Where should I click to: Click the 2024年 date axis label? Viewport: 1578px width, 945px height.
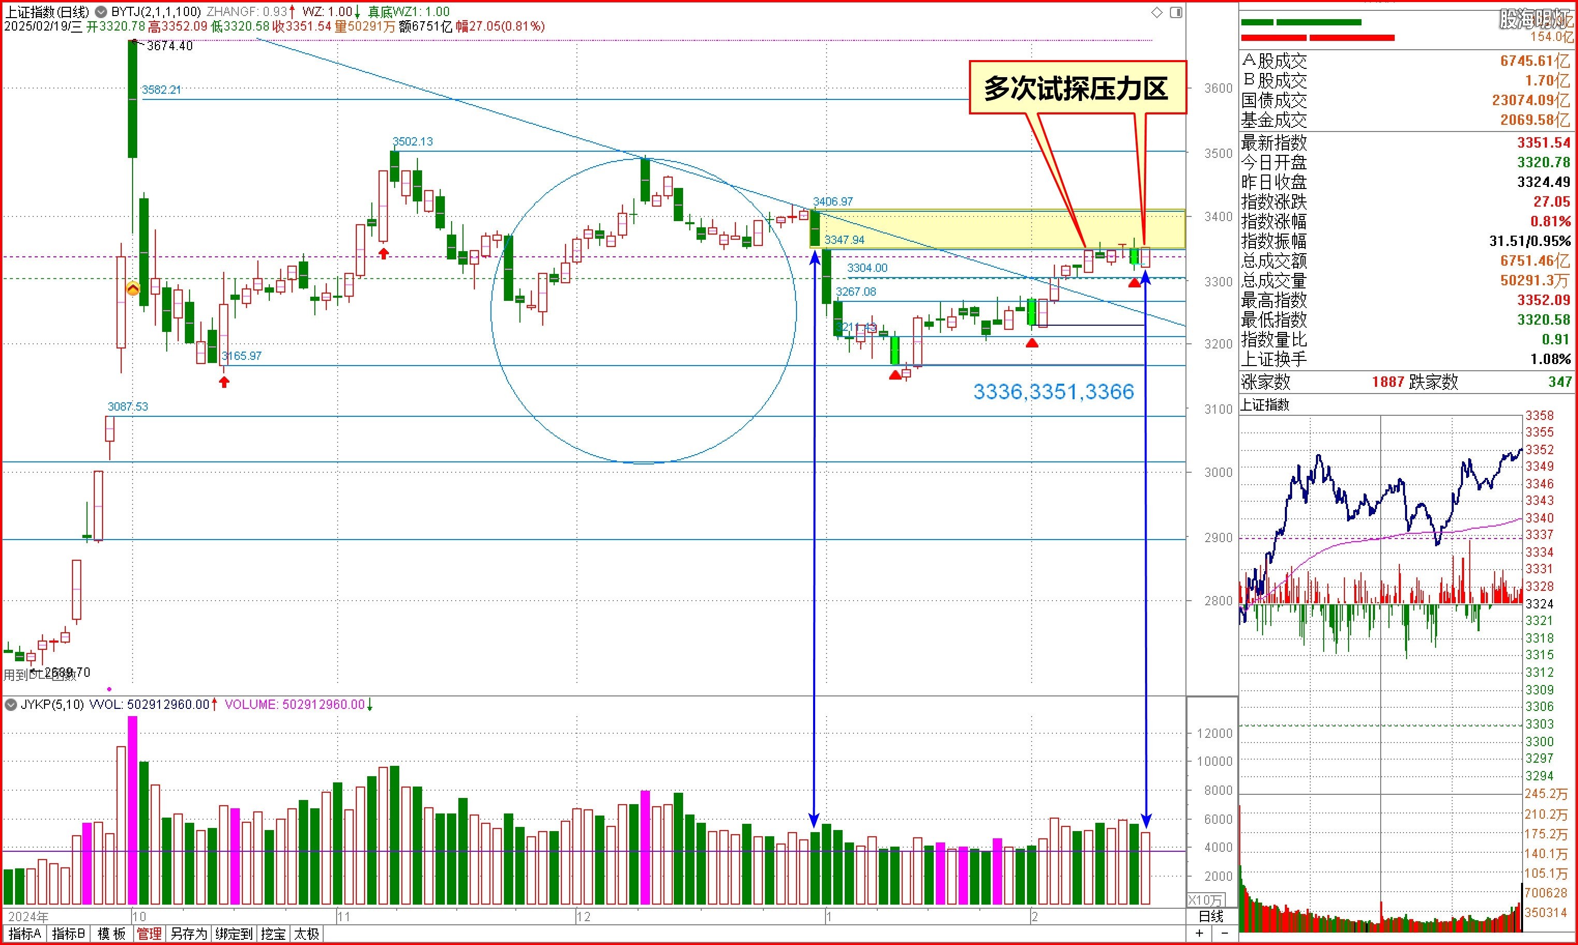pyautogui.click(x=28, y=917)
